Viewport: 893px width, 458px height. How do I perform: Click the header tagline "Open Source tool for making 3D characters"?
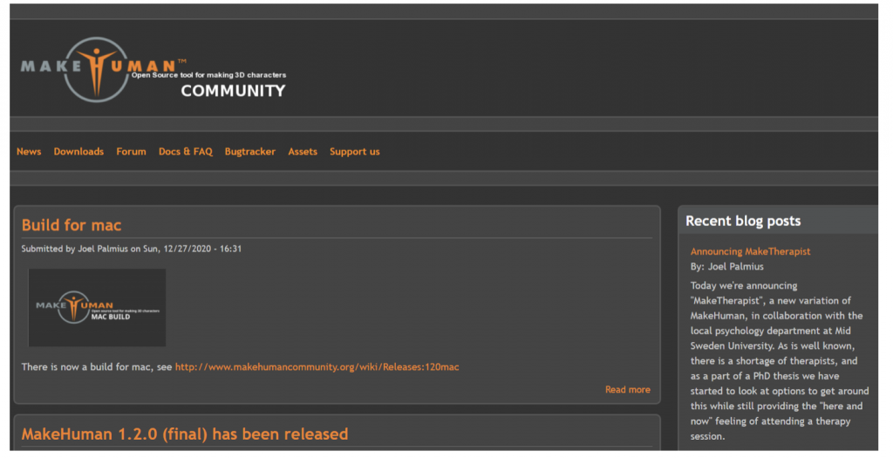(208, 76)
